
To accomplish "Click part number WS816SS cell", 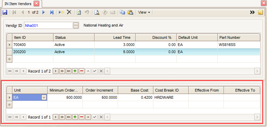I will pyautogui.click(x=239, y=45).
